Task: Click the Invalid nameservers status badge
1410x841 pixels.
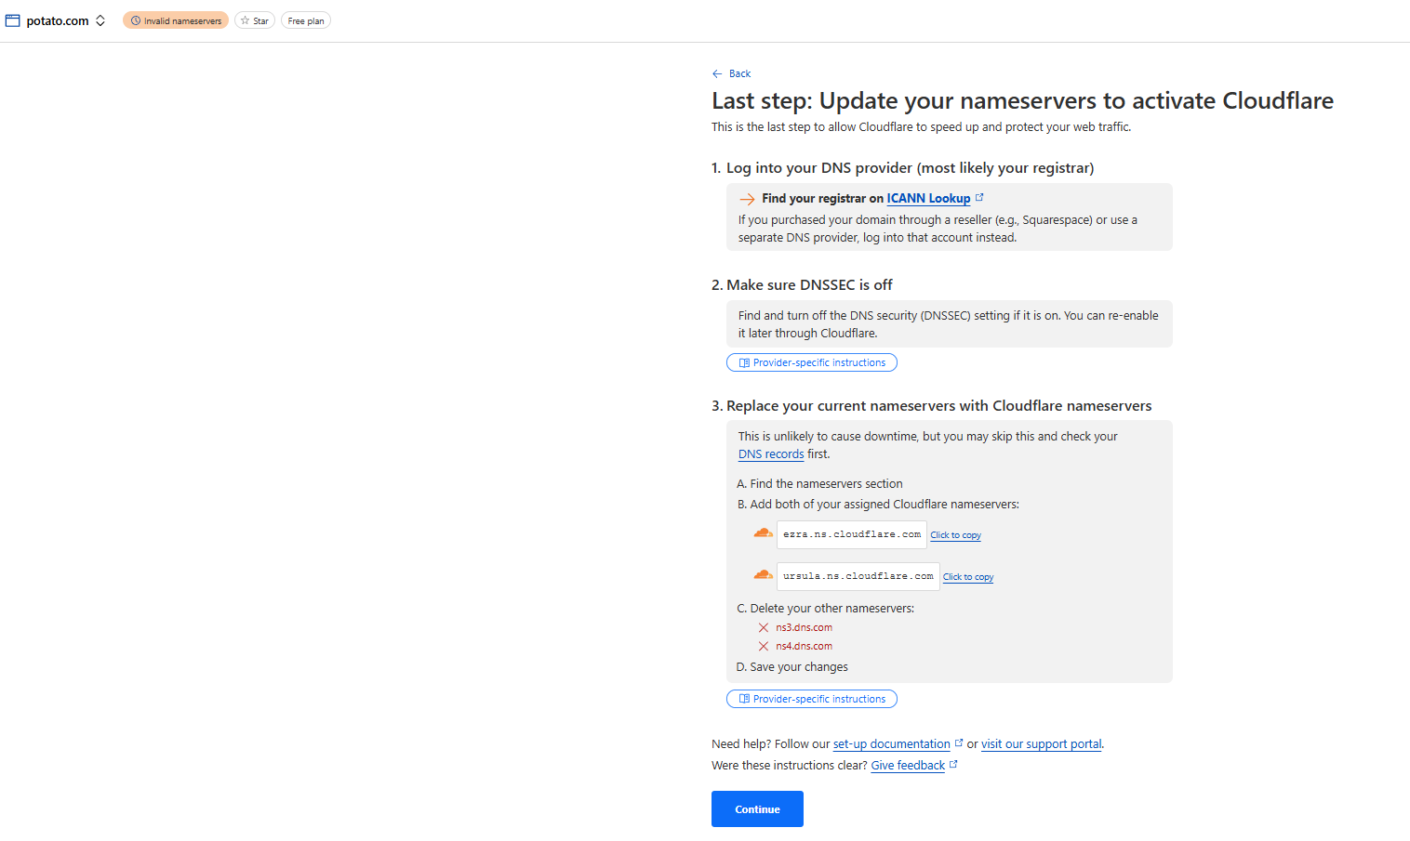Action: [176, 20]
